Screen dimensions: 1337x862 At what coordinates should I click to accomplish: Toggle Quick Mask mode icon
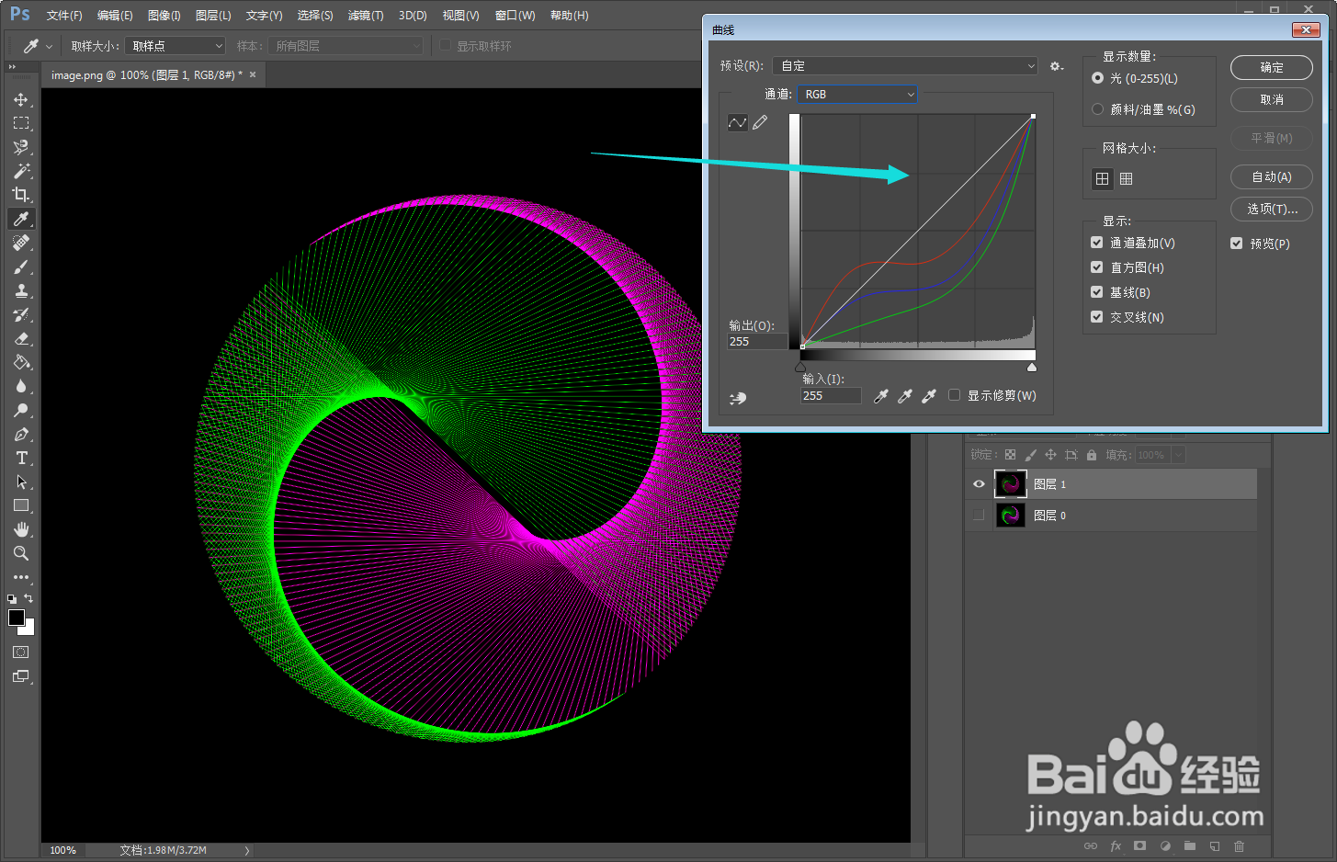pyautogui.click(x=21, y=652)
